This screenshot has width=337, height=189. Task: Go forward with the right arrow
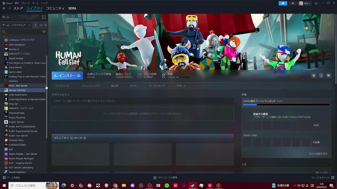[x=9, y=8]
